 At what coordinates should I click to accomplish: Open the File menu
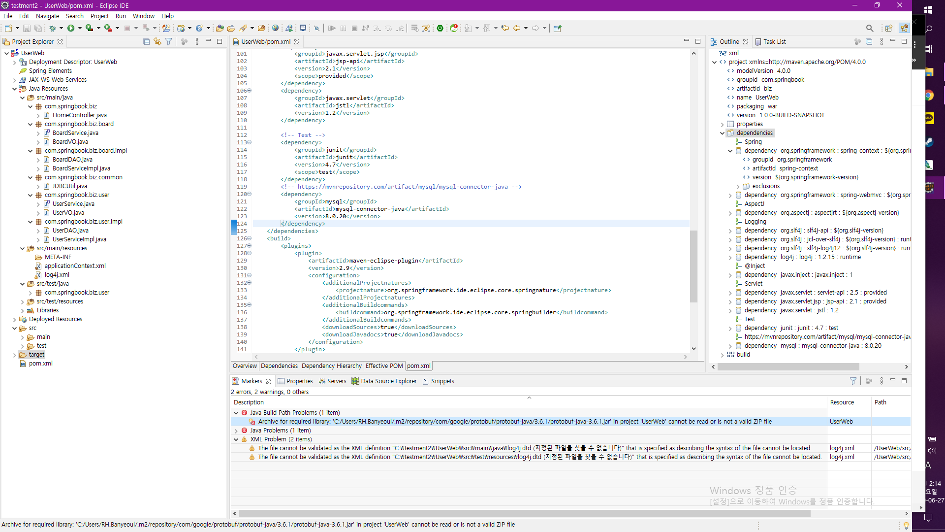[x=8, y=16]
